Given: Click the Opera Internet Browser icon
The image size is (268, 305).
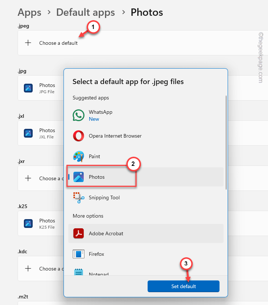Looking at the screenshot, I should pyautogui.click(x=79, y=136).
